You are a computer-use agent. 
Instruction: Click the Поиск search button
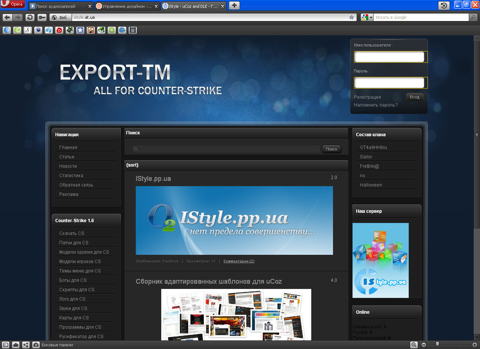(332, 149)
